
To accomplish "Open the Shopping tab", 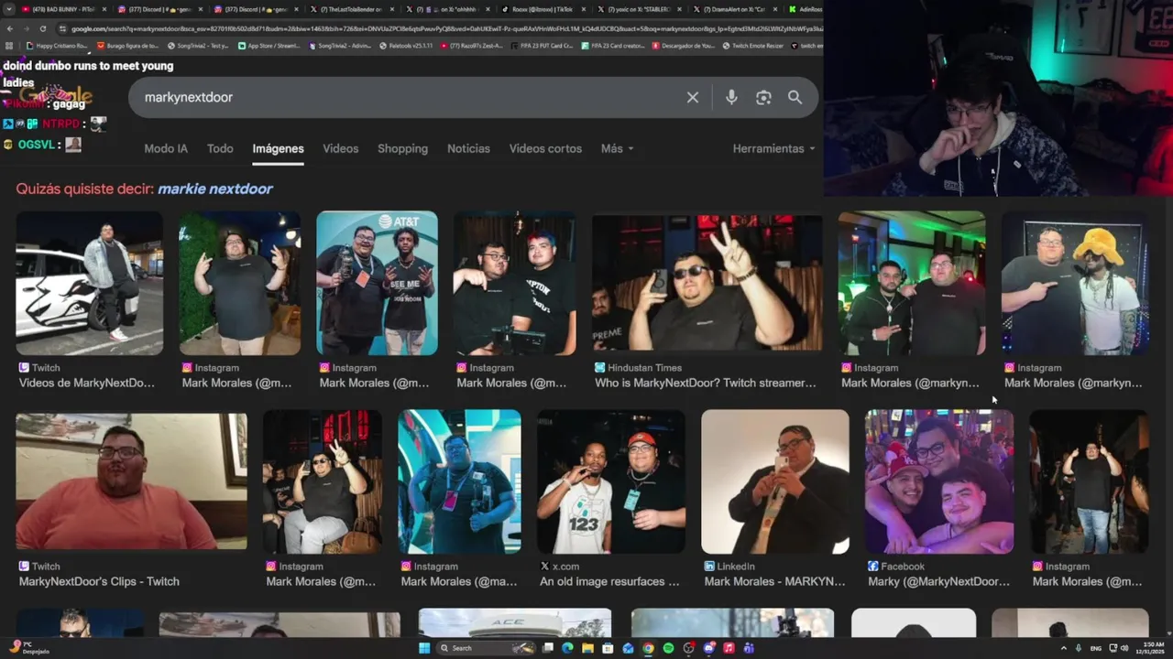I will (x=402, y=148).
